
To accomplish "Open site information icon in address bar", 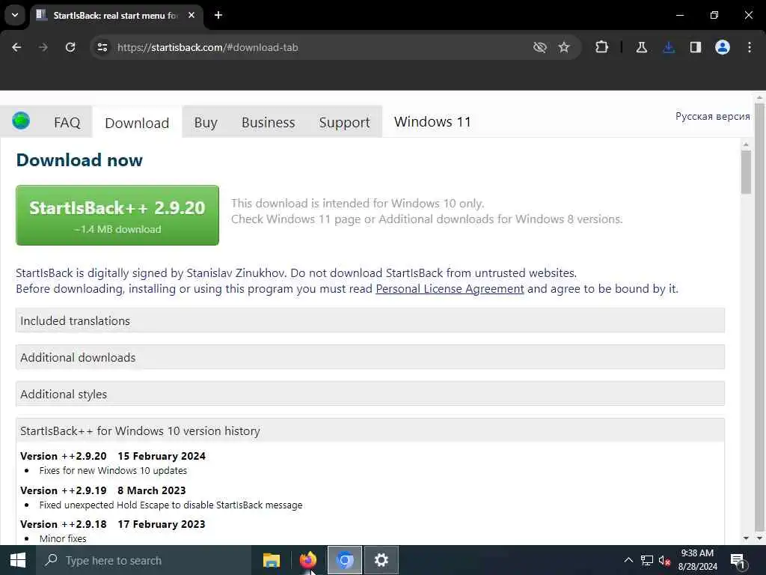I will pos(102,47).
